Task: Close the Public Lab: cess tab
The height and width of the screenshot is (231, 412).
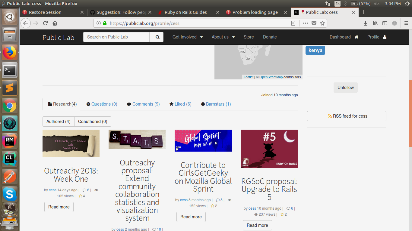Action: click(353, 12)
